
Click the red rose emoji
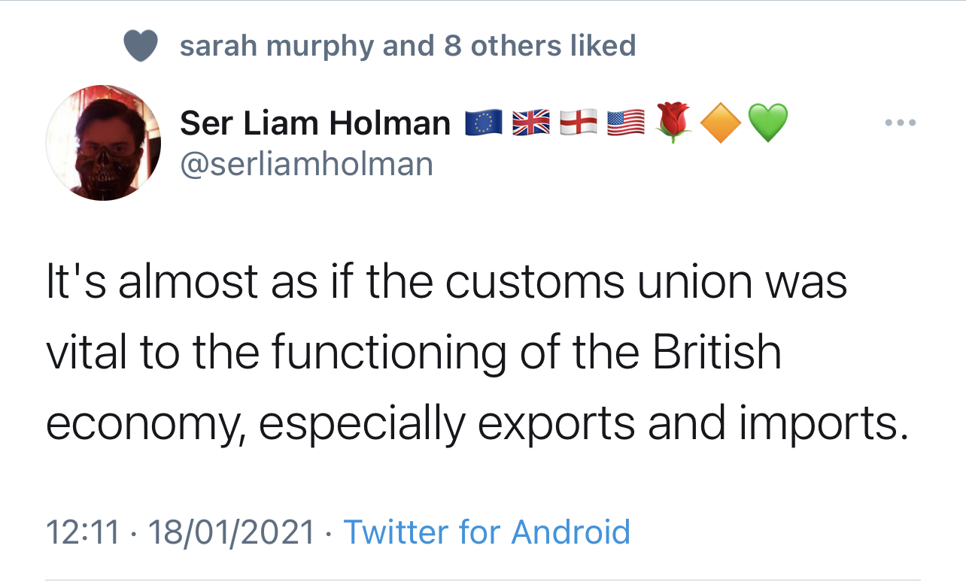click(x=674, y=122)
